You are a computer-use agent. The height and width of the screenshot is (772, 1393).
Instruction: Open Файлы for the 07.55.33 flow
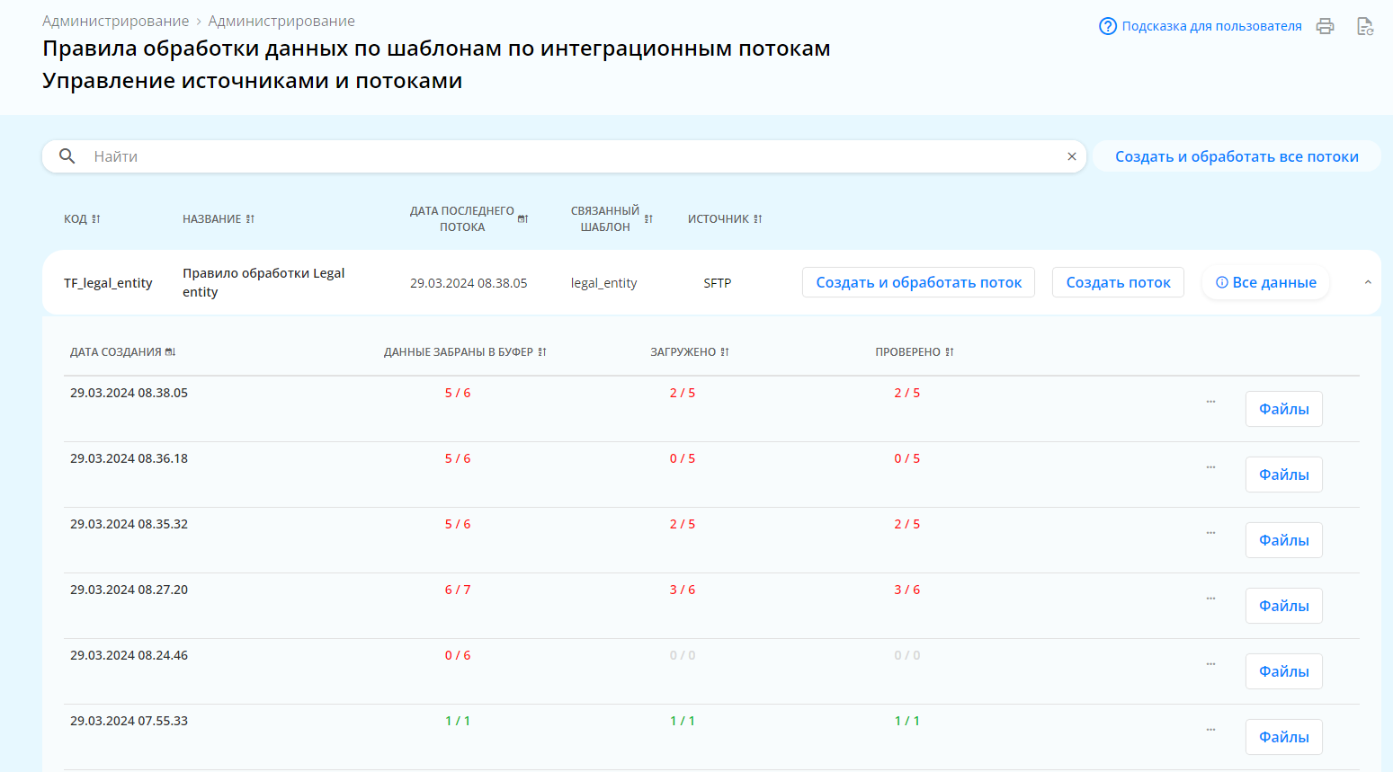[1283, 737]
